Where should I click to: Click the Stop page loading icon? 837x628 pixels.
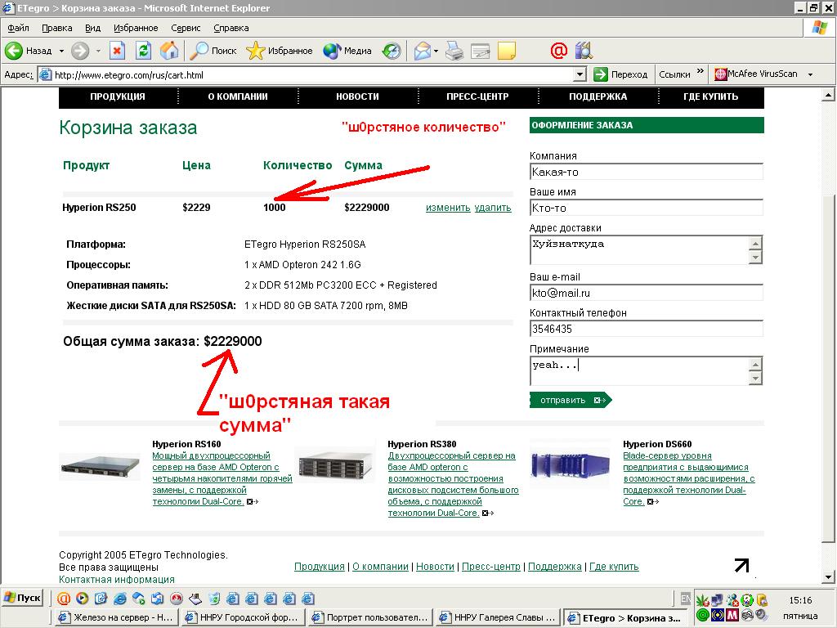(x=117, y=51)
